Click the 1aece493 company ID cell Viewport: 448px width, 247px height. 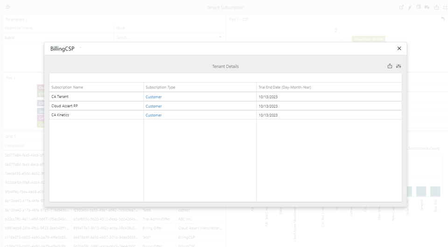(25, 173)
